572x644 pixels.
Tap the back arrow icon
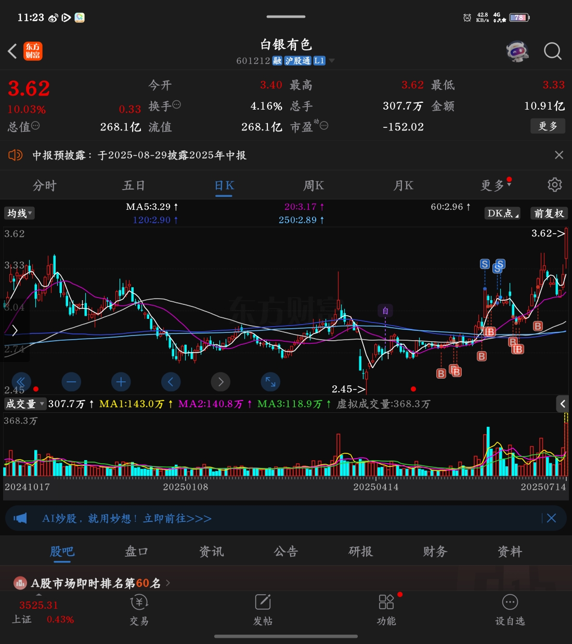click(12, 51)
